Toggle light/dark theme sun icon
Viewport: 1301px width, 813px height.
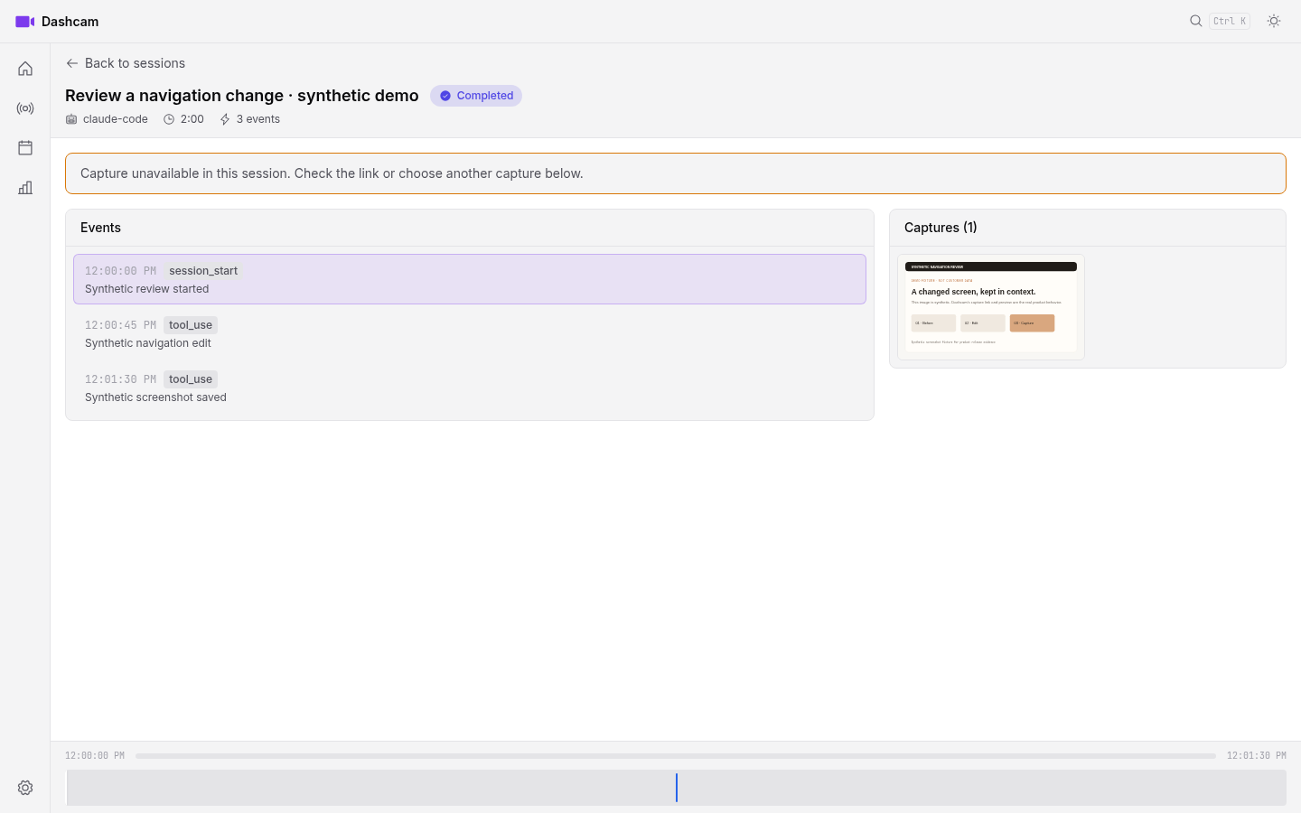(x=1274, y=21)
